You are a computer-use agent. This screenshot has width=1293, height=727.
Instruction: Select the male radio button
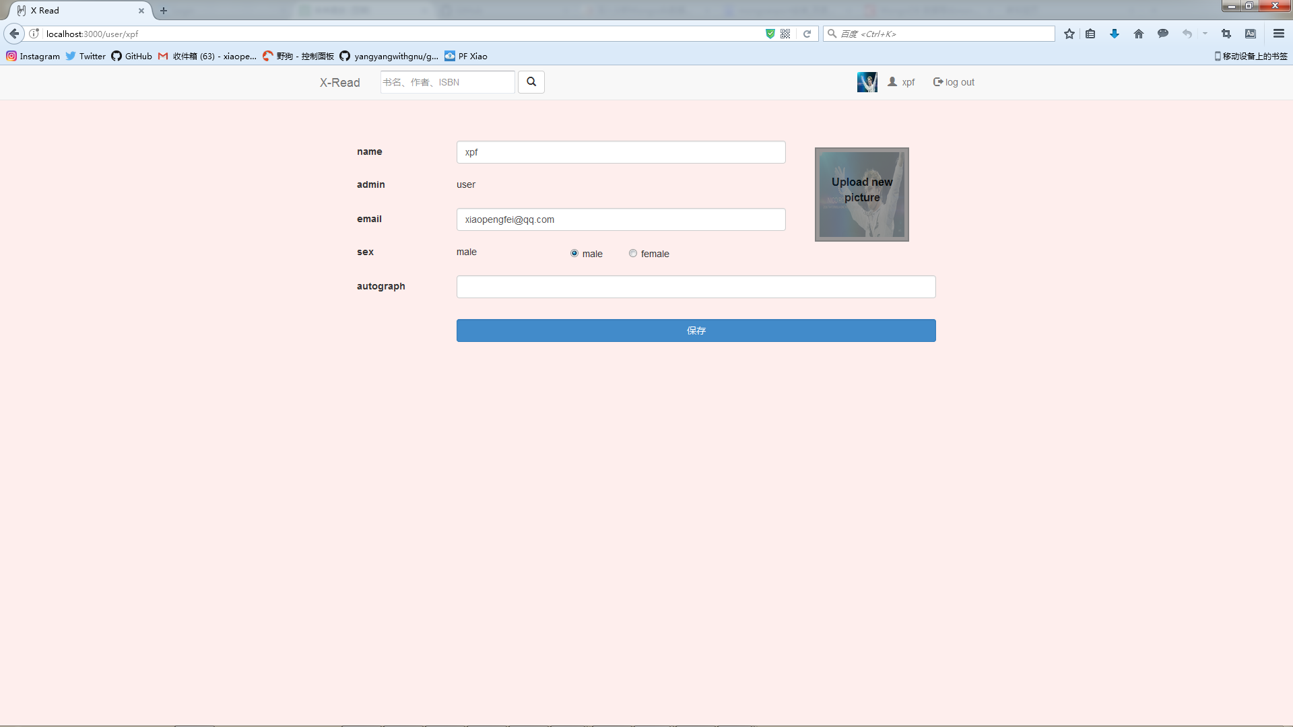[x=574, y=254]
